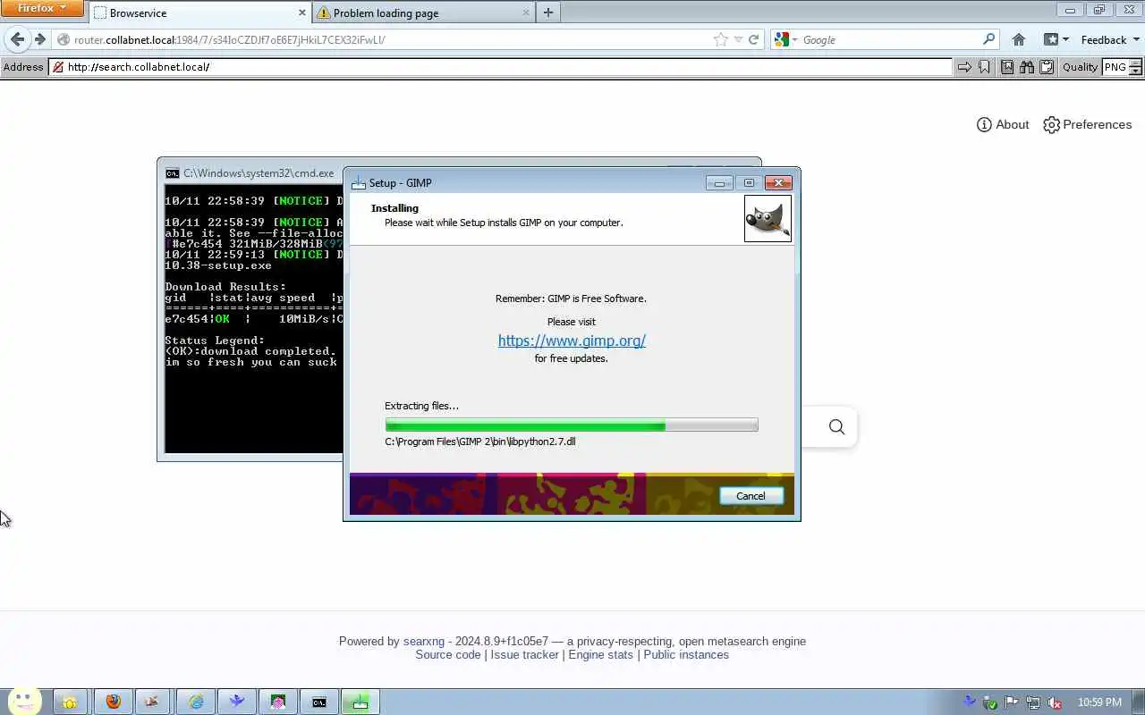This screenshot has width=1145, height=715.
Task: Open the Issue tracker link
Action: click(x=524, y=654)
